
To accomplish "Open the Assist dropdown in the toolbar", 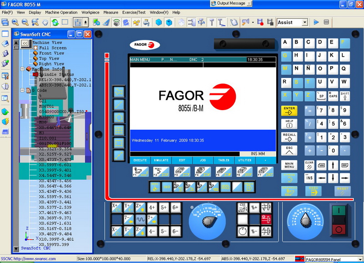I will [x=304, y=22].
